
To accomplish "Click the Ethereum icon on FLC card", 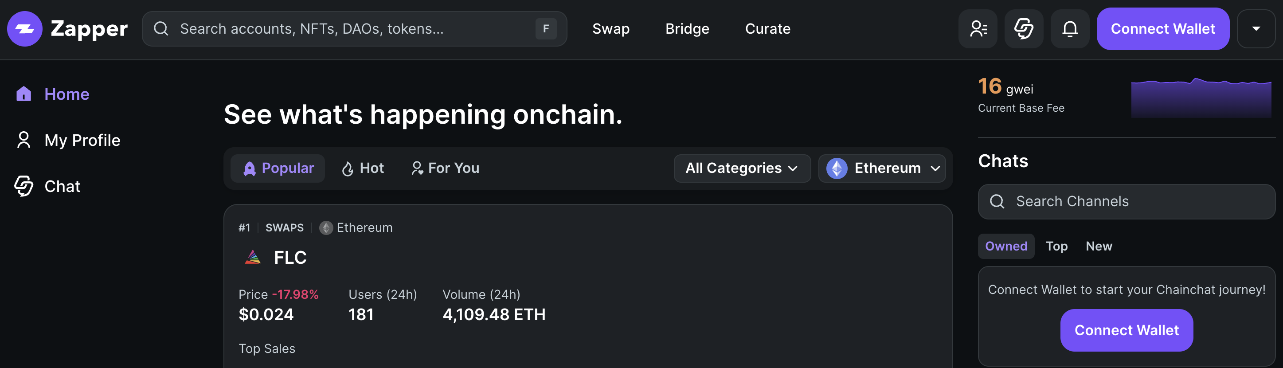I will point(326,227).
